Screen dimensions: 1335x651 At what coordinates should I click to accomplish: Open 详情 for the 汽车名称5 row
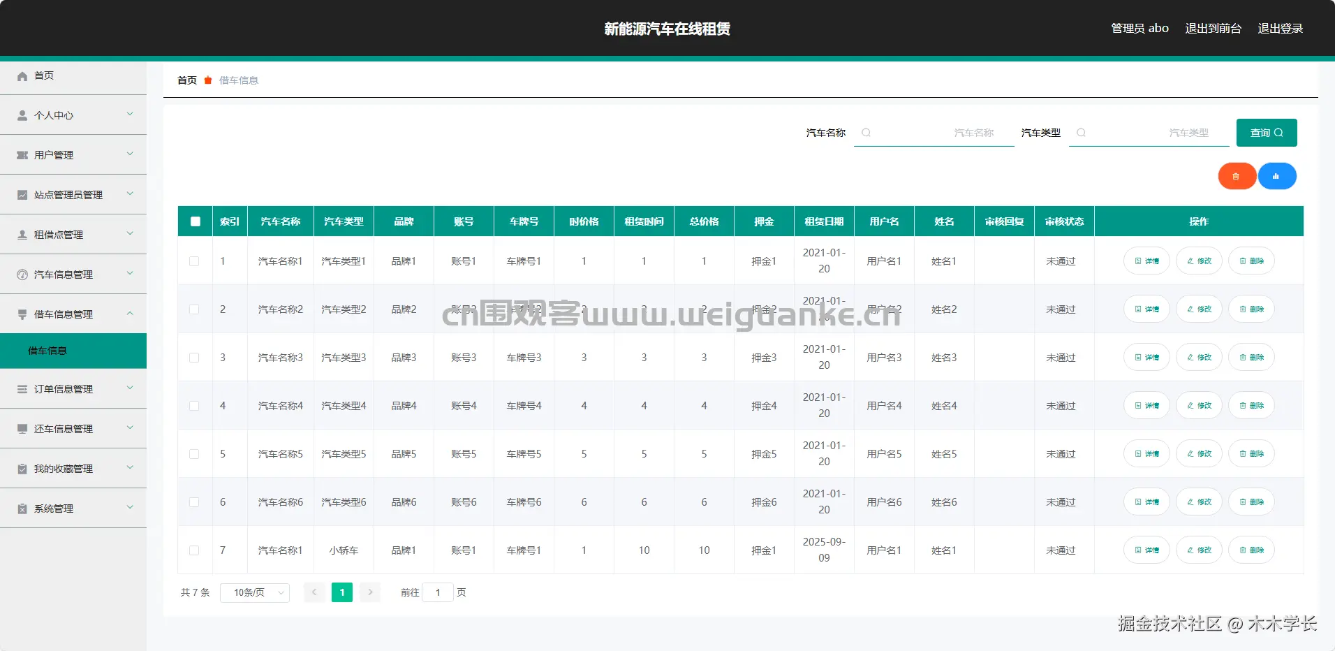1146,454
